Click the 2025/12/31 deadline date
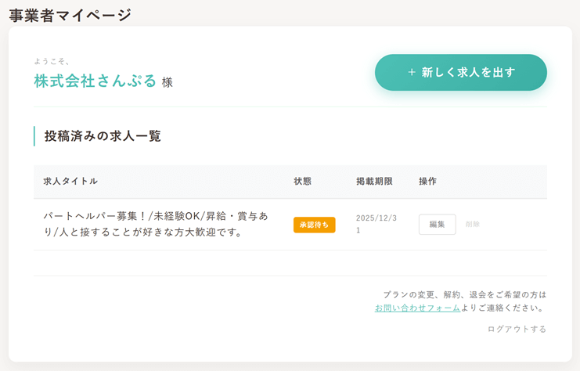 click(x=376, y=225)
